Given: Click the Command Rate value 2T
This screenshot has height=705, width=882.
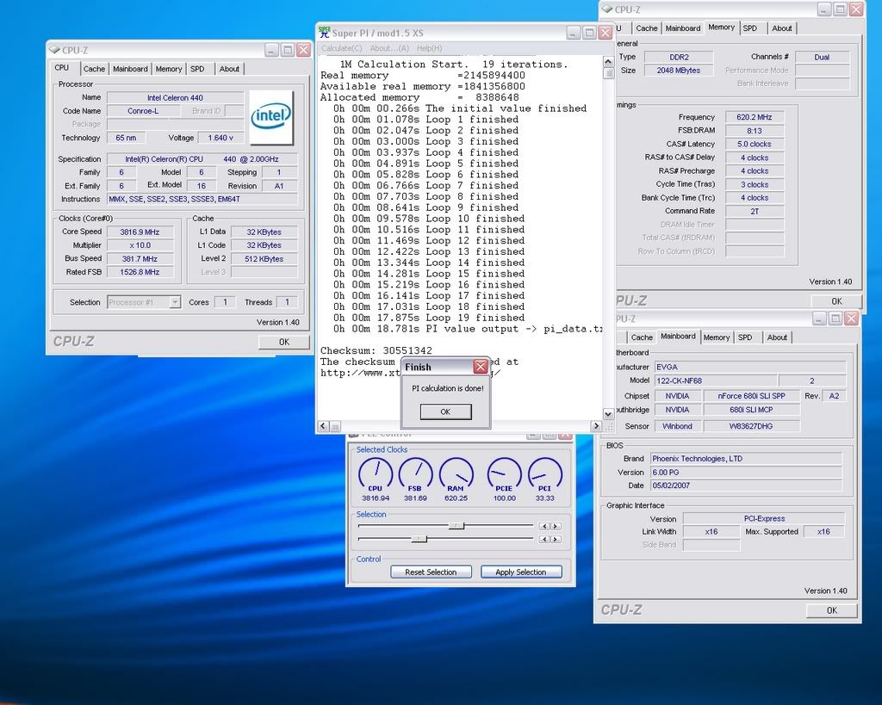Looking at the screenshot, I should pos(755,212).
